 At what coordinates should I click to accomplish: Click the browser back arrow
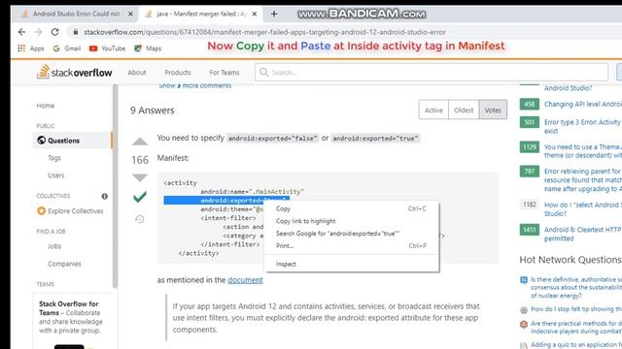click(x=21, y=32)
